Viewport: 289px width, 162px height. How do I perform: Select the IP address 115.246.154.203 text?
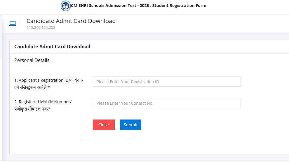point(41,28)
